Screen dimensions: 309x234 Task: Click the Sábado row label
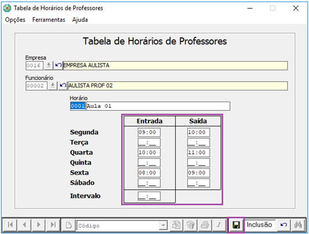pyautogui.click(x=82, y=183)
